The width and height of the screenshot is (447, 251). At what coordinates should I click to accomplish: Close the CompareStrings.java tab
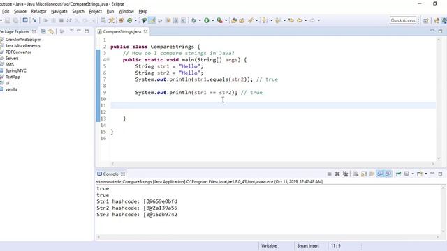tap(146, 31)
